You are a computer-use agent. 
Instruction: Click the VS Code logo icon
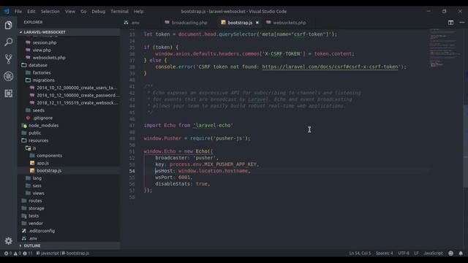pos(7,12)
